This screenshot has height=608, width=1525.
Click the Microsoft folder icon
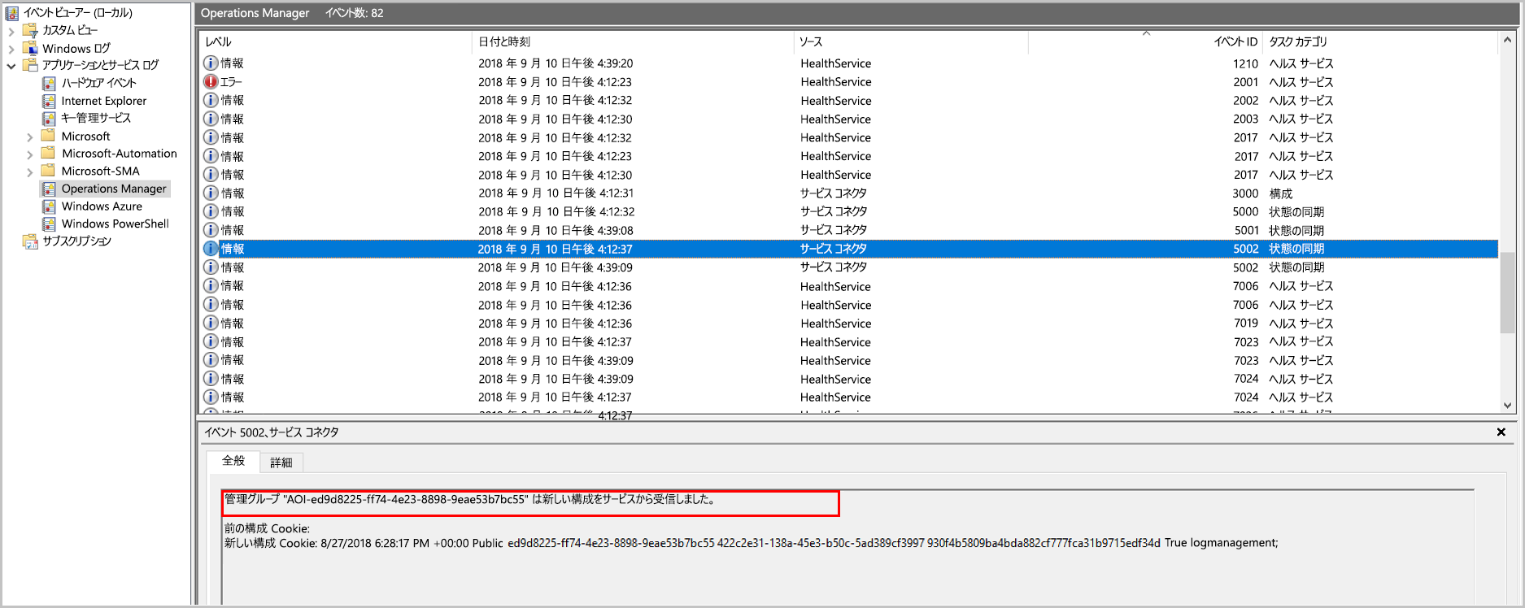coord(49,136)
